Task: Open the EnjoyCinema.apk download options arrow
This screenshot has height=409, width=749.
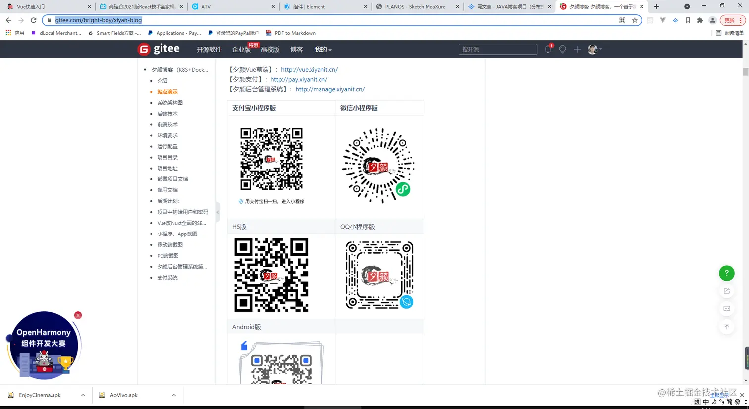Action: point(83,395)
